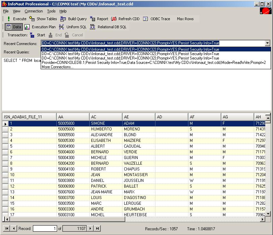
Task: Click the Refresh CDD button label
Action: click(x=129, y=19)
